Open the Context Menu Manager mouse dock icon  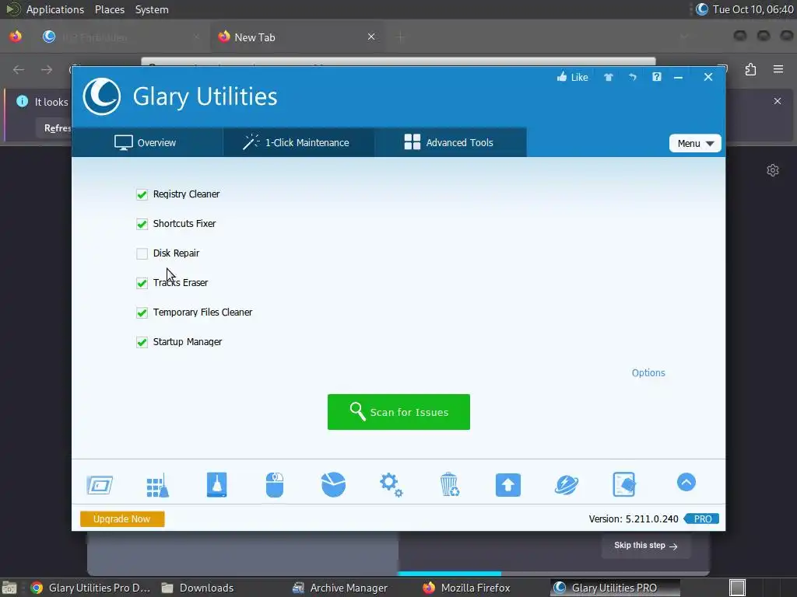tap(275, 485)
